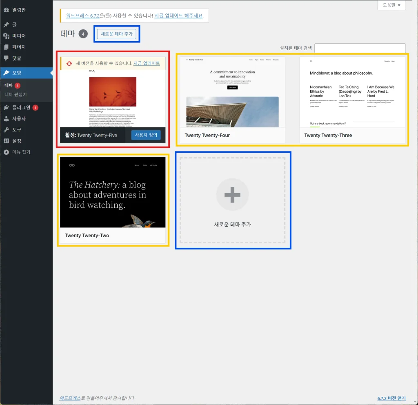Click the collapse arrow icon beside 메뉴 접기
The width and height of the screenshot is (418, 405).
point(7,152)
